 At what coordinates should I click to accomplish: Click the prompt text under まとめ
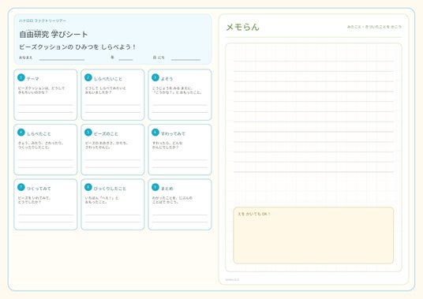[172, 200]
